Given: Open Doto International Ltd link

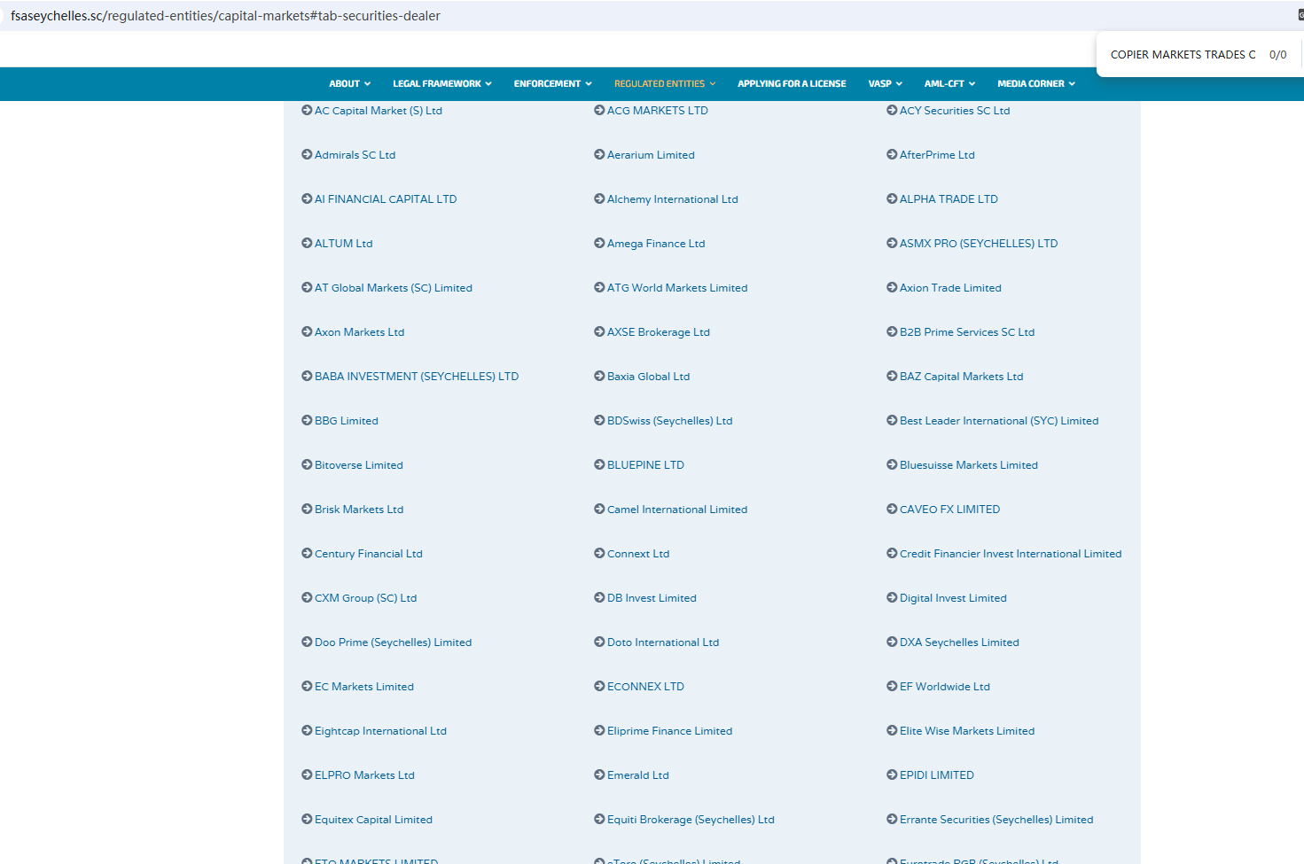Looking at the screenshot, I should (663, 642).
